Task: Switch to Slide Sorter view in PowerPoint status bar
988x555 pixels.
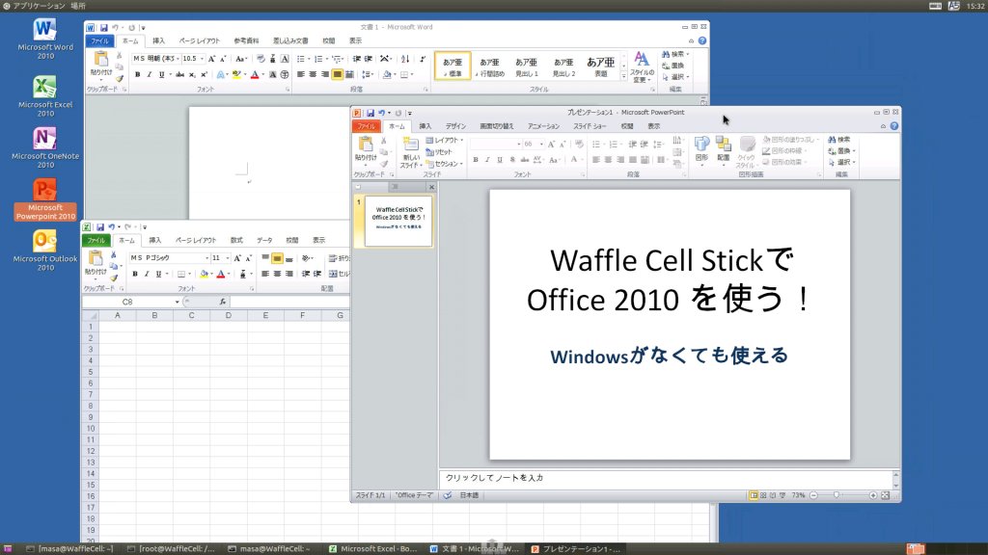Action: pyautogui.click(x=764, y=496)
